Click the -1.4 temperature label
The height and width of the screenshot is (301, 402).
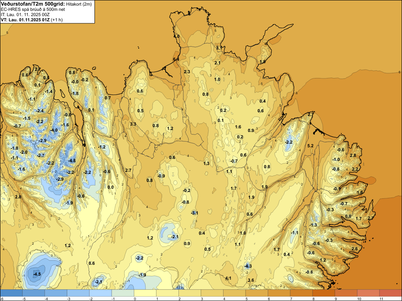coord(49,92)
